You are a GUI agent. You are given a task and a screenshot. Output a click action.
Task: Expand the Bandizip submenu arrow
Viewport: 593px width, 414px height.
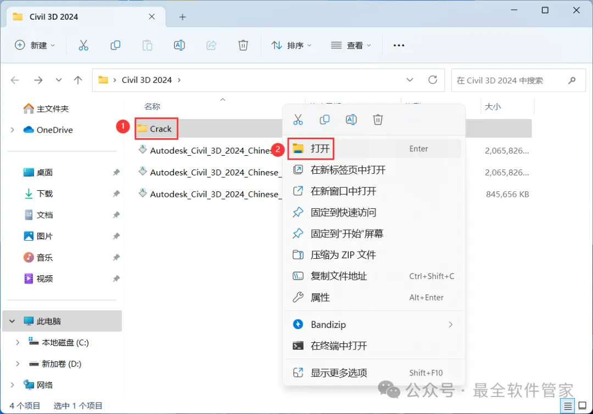point(450,325)
